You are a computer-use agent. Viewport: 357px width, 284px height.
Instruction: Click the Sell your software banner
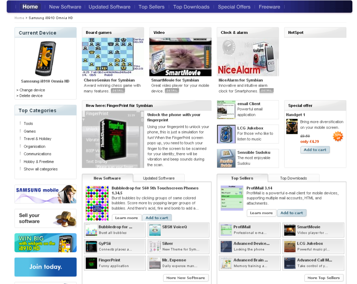point(46,218)
